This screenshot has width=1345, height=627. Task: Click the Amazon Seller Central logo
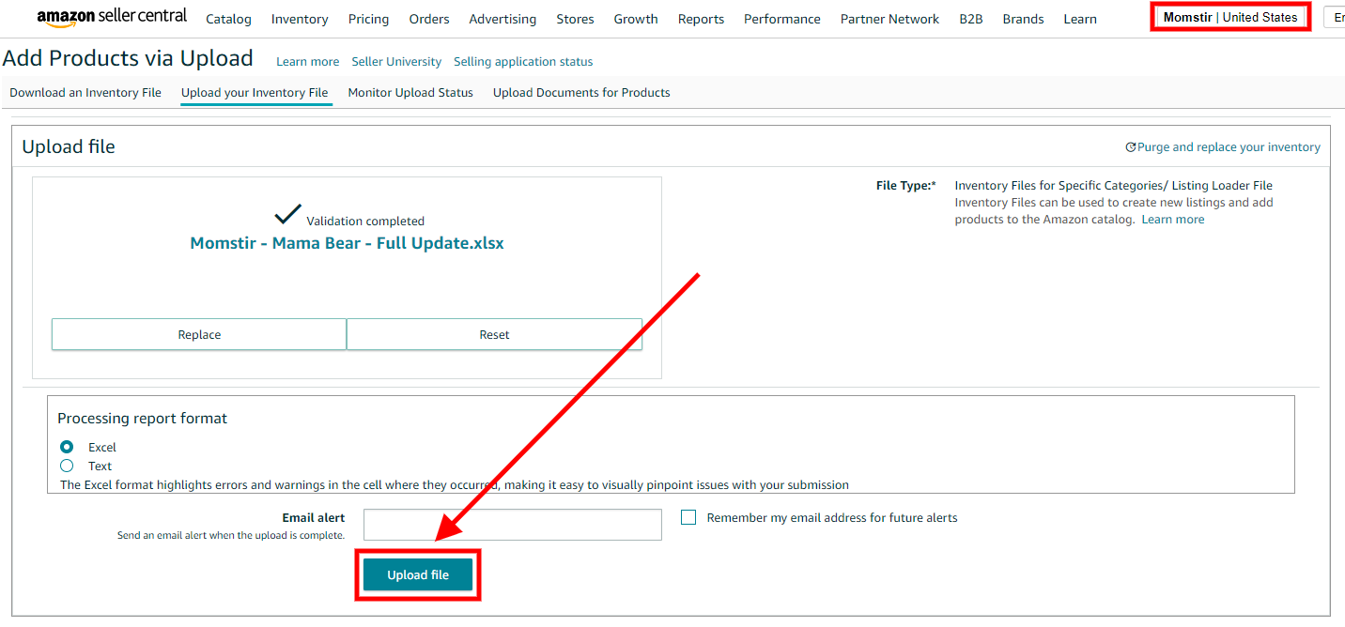point(112,17)
